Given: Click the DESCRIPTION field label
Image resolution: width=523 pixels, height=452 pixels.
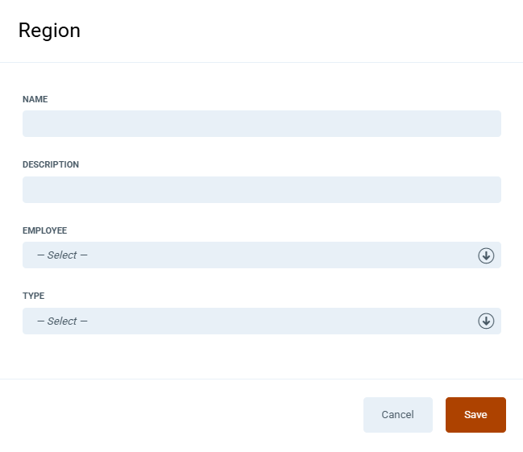Looking at the screenshot, I should (x=51, y=164).
